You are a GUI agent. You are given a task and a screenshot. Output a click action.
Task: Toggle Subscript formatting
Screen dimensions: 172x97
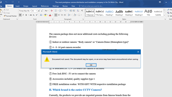point(34,15)
